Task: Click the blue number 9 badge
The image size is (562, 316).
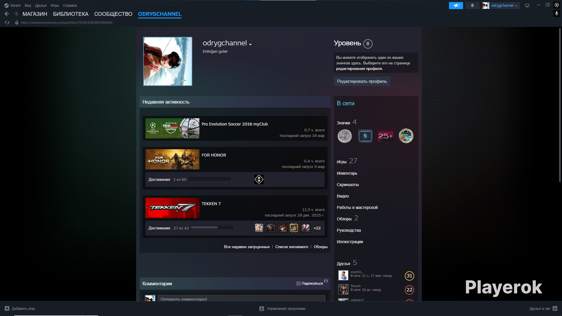Action: coord(365,136)
